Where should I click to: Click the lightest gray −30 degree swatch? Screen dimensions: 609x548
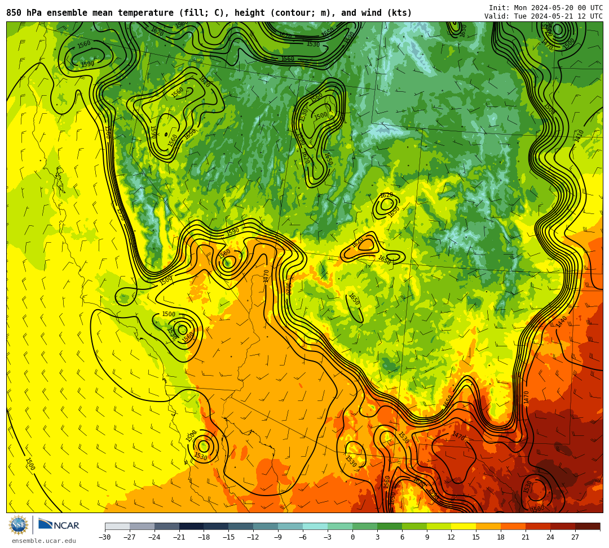click(x=117, y=526)
